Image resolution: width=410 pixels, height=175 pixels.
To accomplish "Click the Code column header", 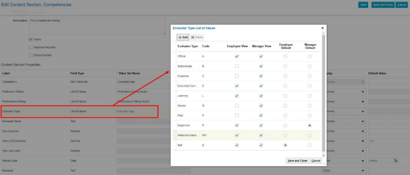I will [x=206, y=46].
